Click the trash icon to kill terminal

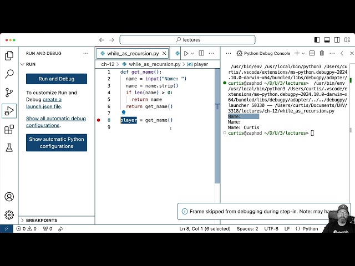tap(322, 53)
